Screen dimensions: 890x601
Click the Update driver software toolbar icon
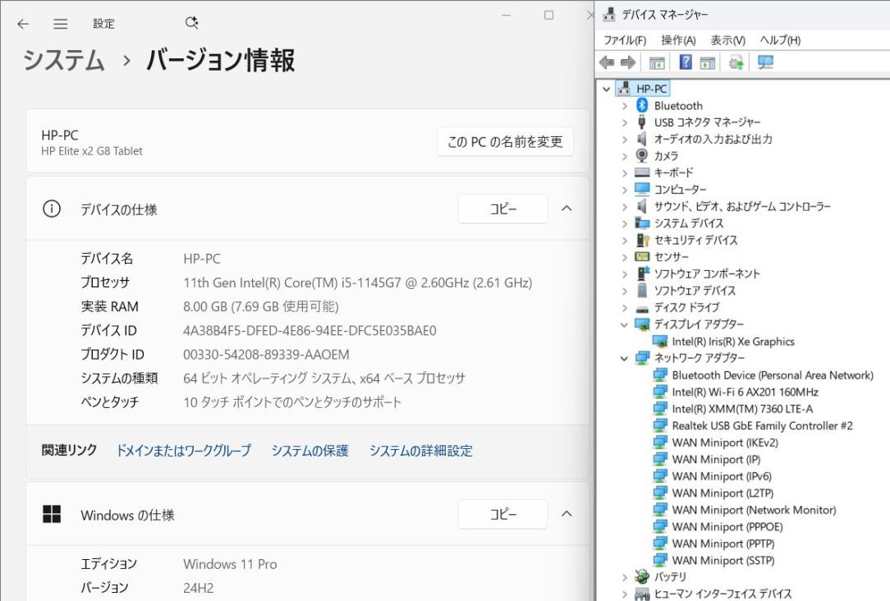coord(735,62)
